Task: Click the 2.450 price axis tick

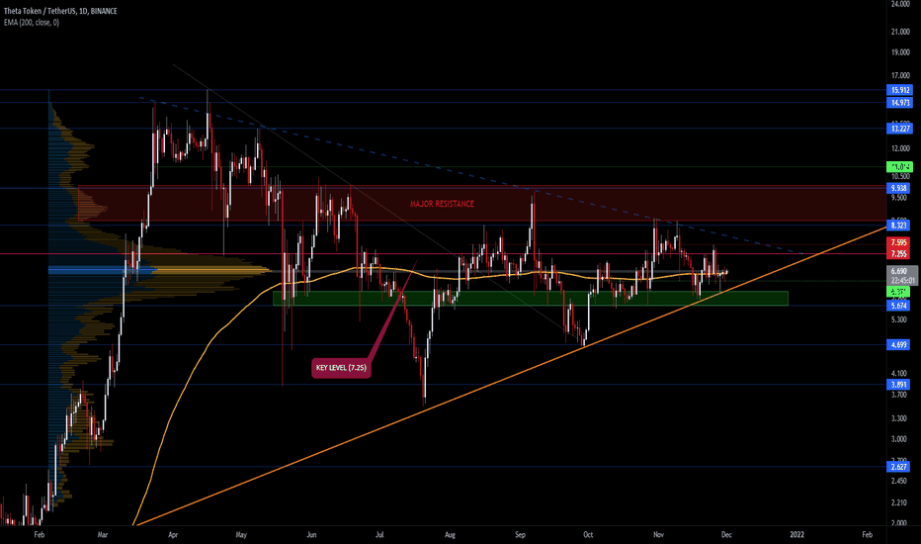Action: coord(899,481)
